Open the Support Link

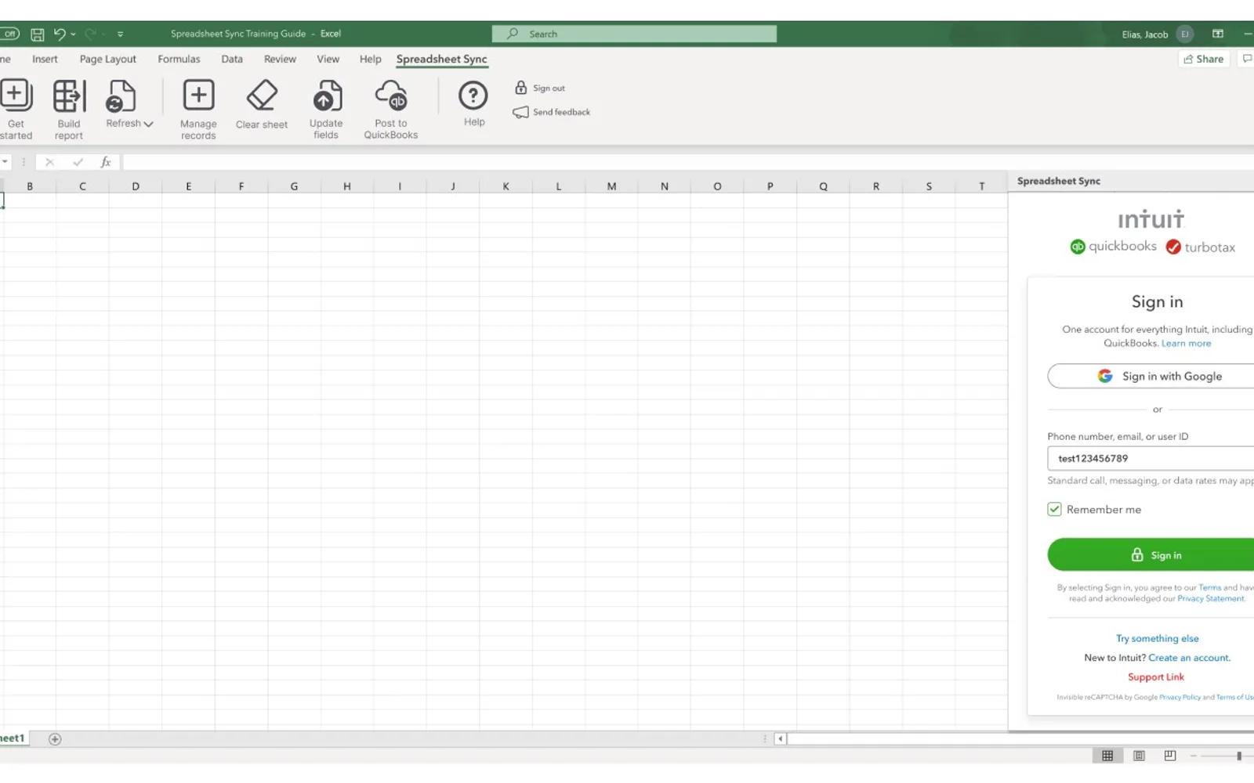click(x=1156, y=677)
